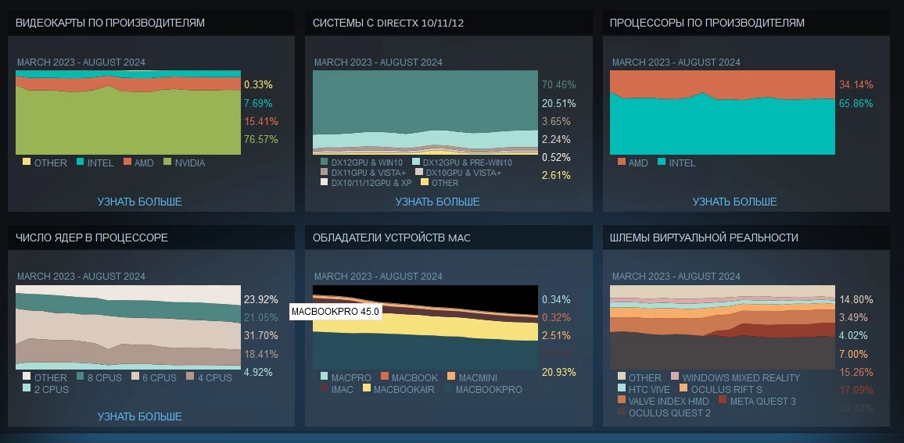Image resolution: width=904 pixels, height=443 pixels.
Task: Click the ОБЛАДАТЕЛИ УСТРОЙСТВ MAC panel heading
Action: click(392, 238)
